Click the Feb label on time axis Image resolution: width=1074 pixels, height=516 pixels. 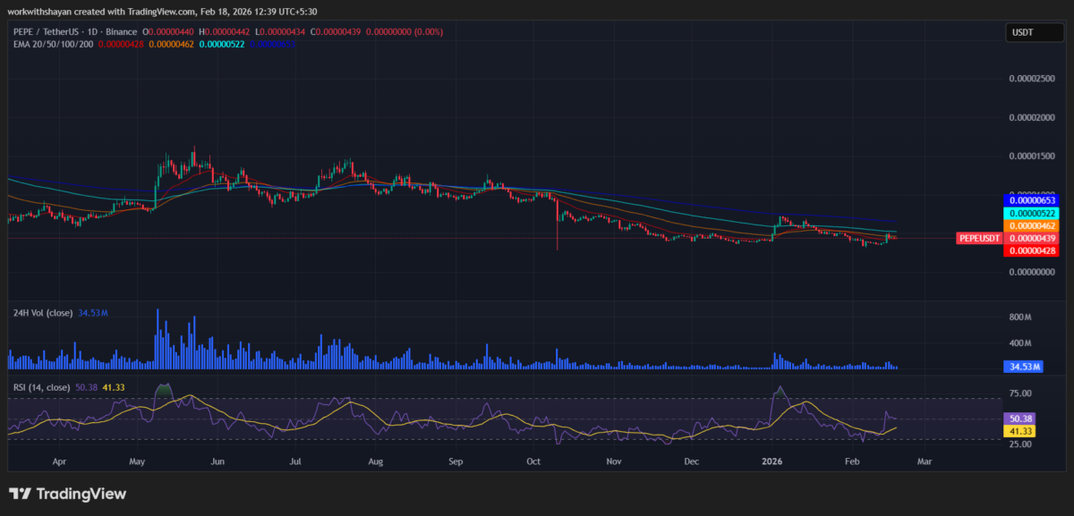coord(852,461)
